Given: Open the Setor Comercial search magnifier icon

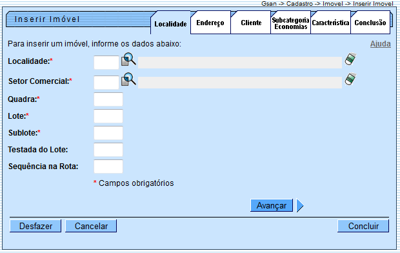Looking at the screenshot, I should [128, 79].
